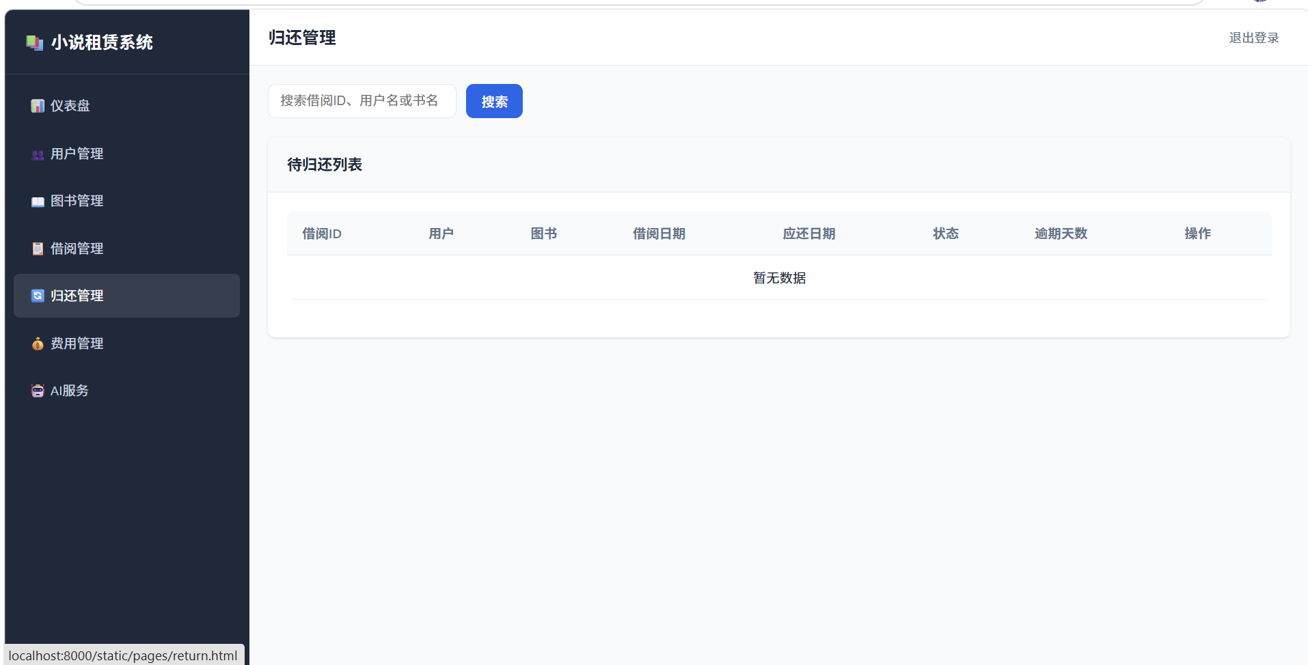Click the 操作 column header
This screenshot has height=665, width=1308.
(x=1197, y=234)
